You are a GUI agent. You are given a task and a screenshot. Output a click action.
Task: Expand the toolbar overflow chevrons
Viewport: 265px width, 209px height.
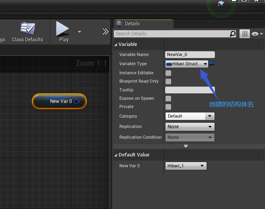105,32
